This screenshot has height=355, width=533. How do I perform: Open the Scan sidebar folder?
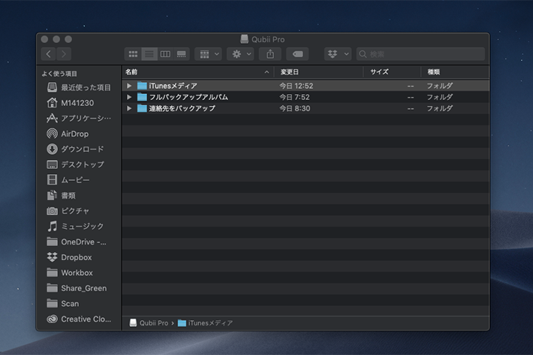[62, 304]
